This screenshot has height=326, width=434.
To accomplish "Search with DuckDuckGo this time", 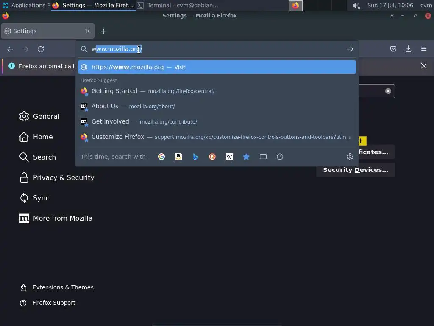I will 212,157.
